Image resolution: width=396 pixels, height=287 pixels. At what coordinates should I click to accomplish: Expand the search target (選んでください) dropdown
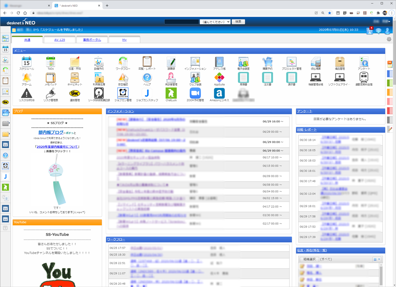[x=215, y=22]
